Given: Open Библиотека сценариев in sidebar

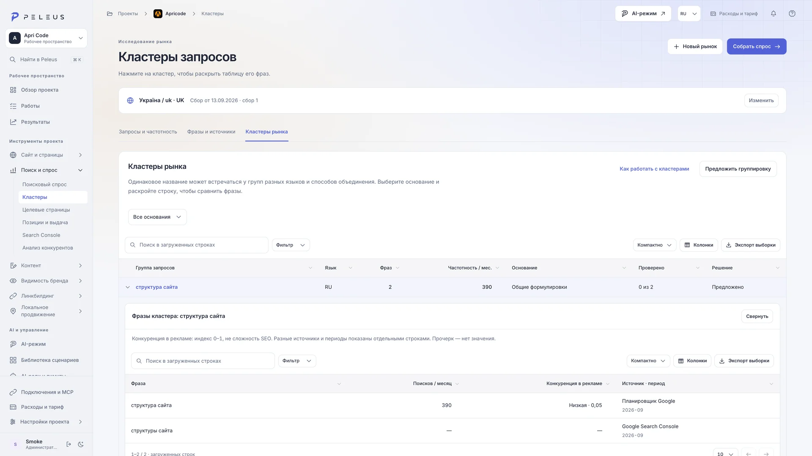Looking at the screenshot, I should [x=46, y=360].
